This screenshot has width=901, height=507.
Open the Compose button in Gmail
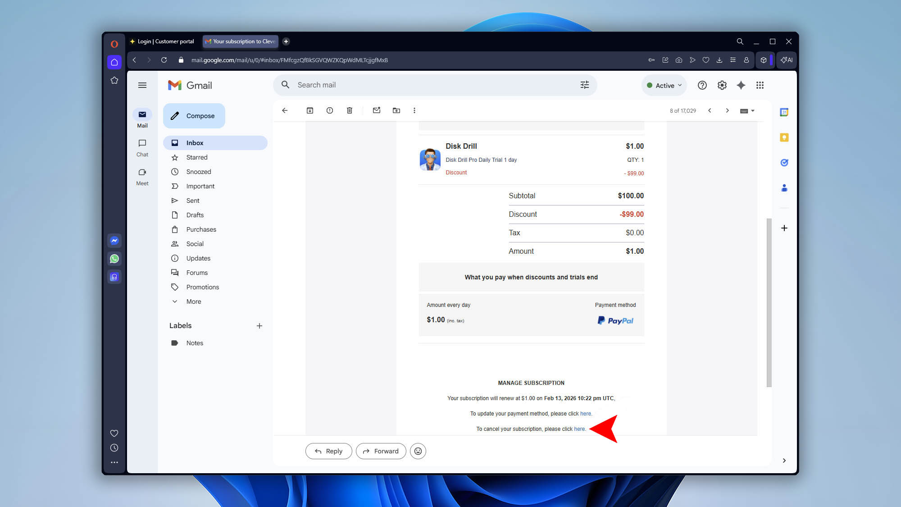pos(194,115)
